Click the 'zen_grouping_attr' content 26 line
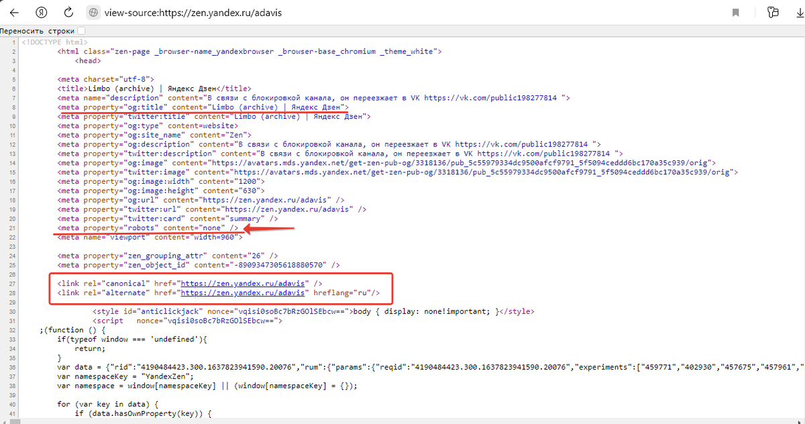Viewport: 805px width, 424px height. click(x=168, y=256)
